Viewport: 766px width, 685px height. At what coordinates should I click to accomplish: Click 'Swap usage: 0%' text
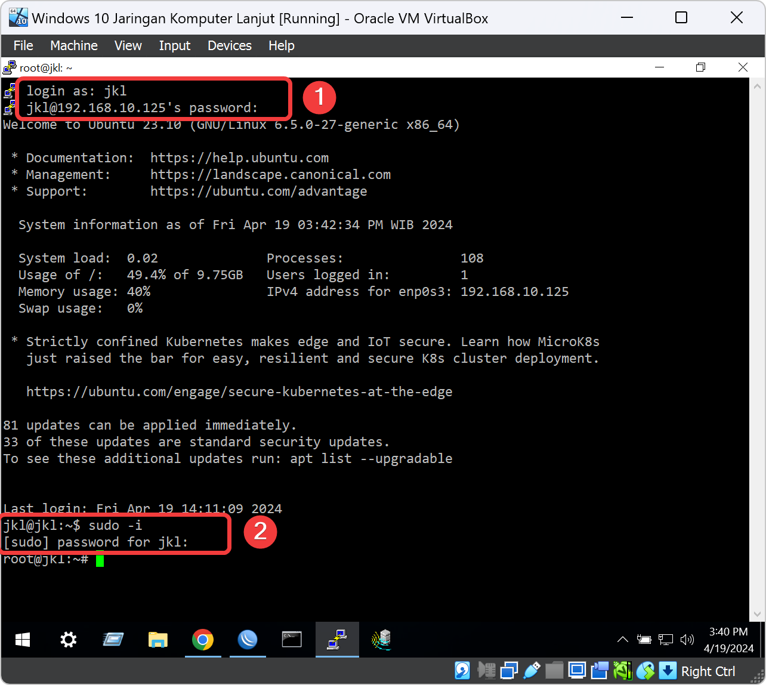[81, 308]
